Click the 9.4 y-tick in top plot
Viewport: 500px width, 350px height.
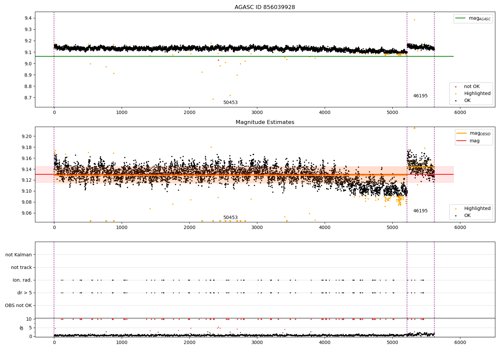28,18
